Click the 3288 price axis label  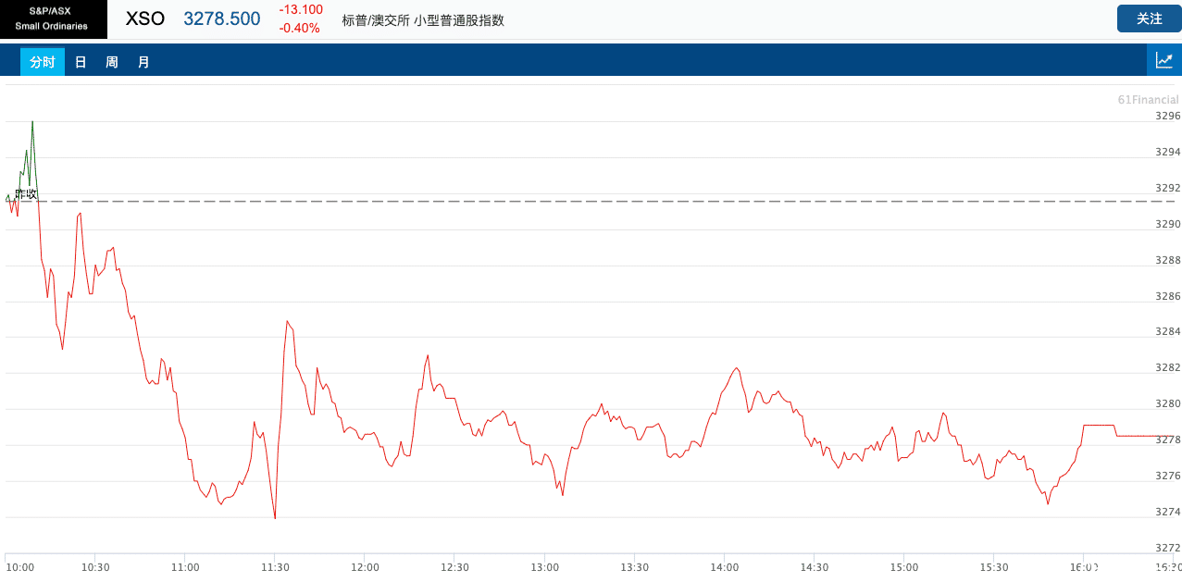(x=1168, y=260)
